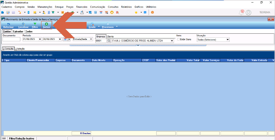Sort by Cliente/Fornecedor column header
275x140 pixels.
point(40,60)
